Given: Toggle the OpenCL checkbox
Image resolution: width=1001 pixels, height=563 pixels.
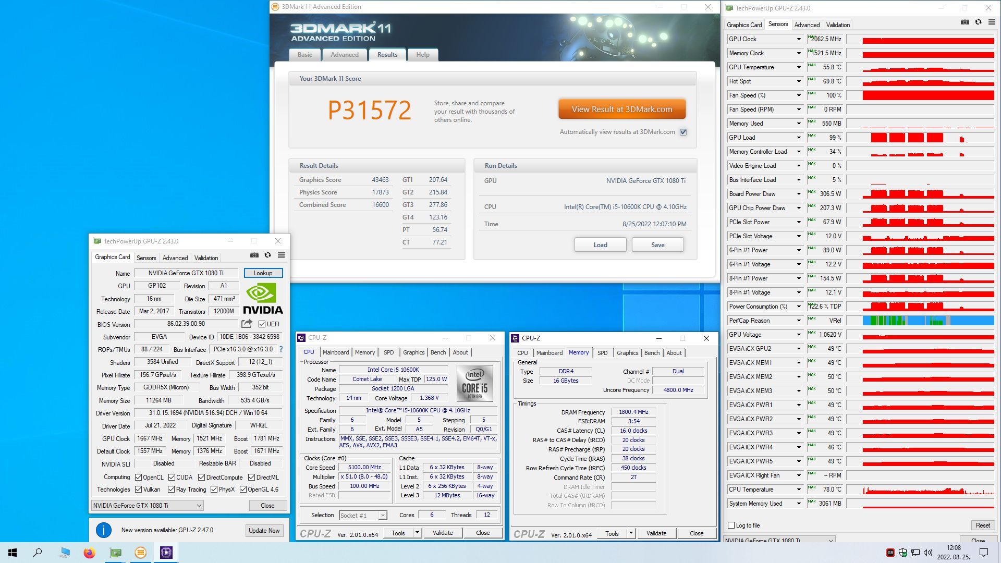Looking at the screenshot, I should click(x=138, y=478).
